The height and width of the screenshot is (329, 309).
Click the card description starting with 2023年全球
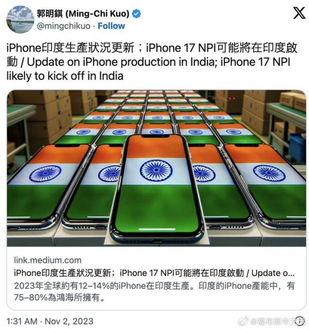[154, 292]
